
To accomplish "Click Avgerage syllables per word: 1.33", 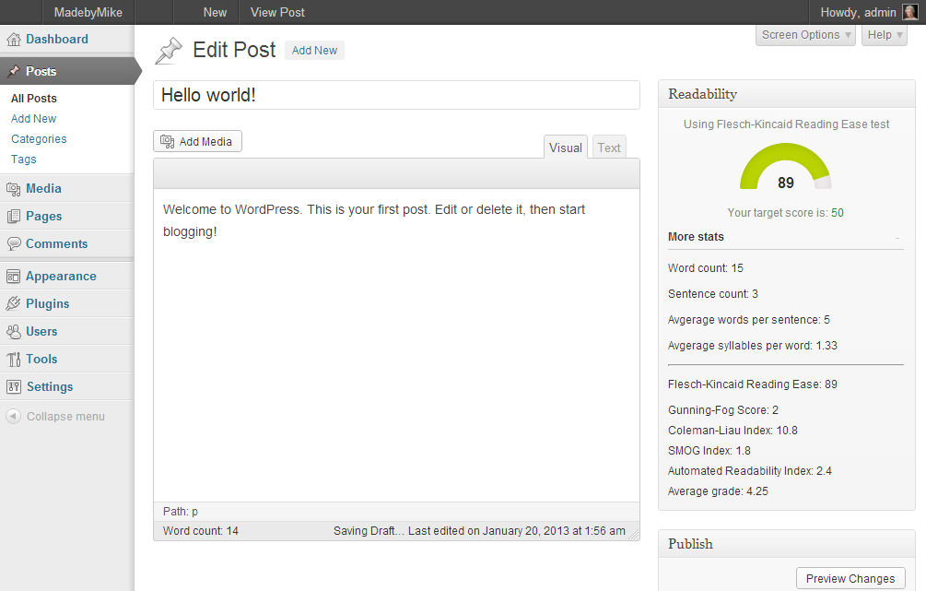I will (x=753, y=346).
